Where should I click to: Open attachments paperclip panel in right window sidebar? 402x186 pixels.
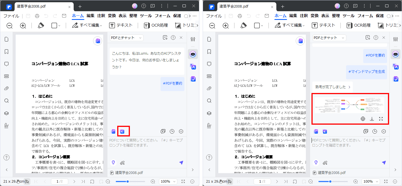point(209,89)
